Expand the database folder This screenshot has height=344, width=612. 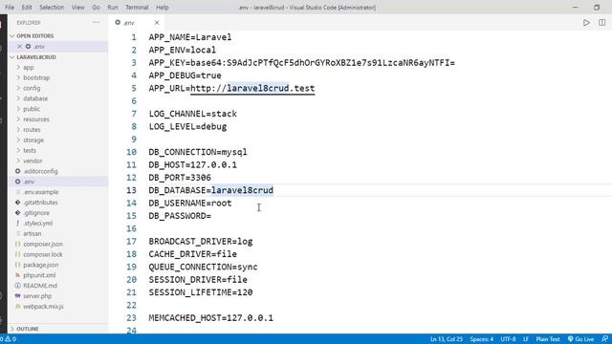32,98
